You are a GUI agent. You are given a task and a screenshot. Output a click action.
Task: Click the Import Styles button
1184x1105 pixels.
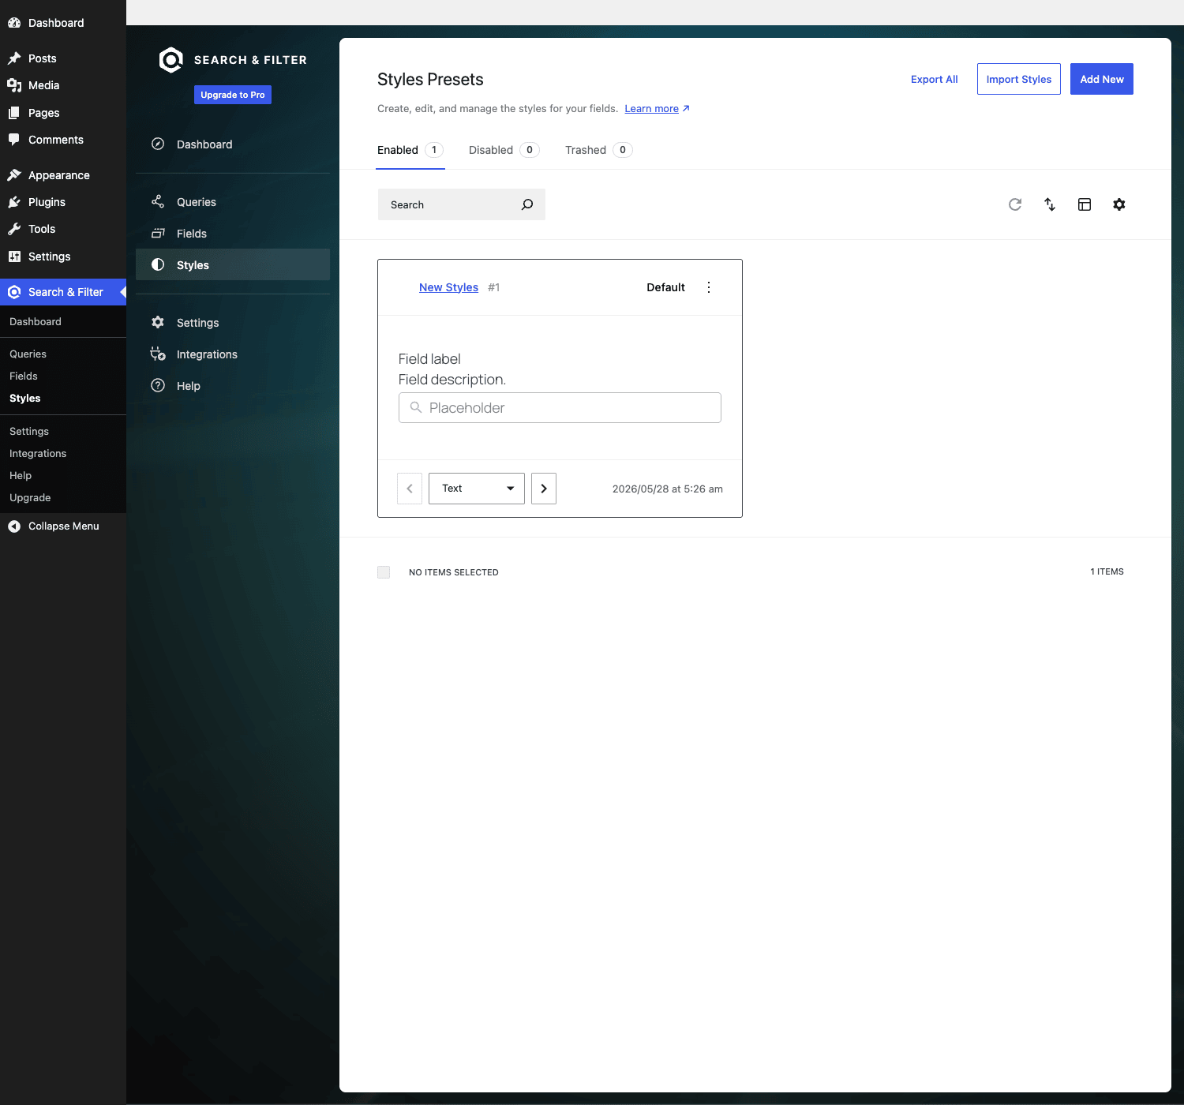pyautogui.click(x=1019, y=79)
